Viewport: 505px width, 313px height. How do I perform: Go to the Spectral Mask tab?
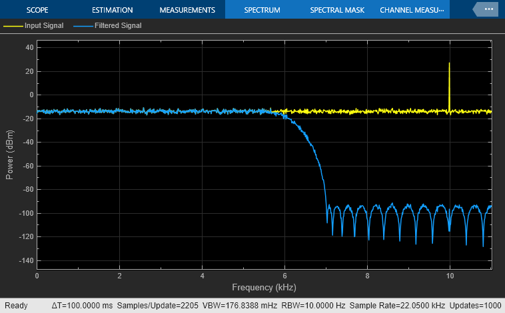coord(336,10)
